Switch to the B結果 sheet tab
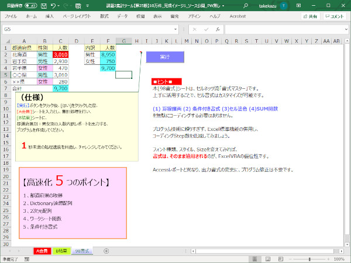Image resolution: width=351 pixels, height=263 pixels. click(x=61, y=251)
